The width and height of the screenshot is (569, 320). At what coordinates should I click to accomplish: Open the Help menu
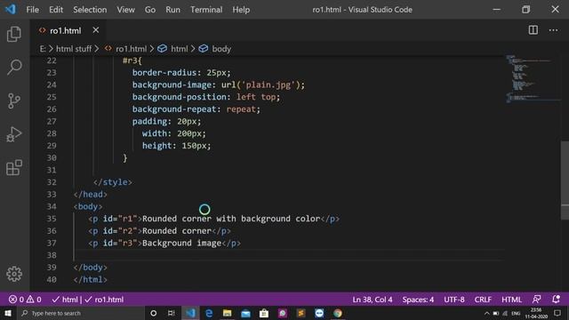pos(241,10)
